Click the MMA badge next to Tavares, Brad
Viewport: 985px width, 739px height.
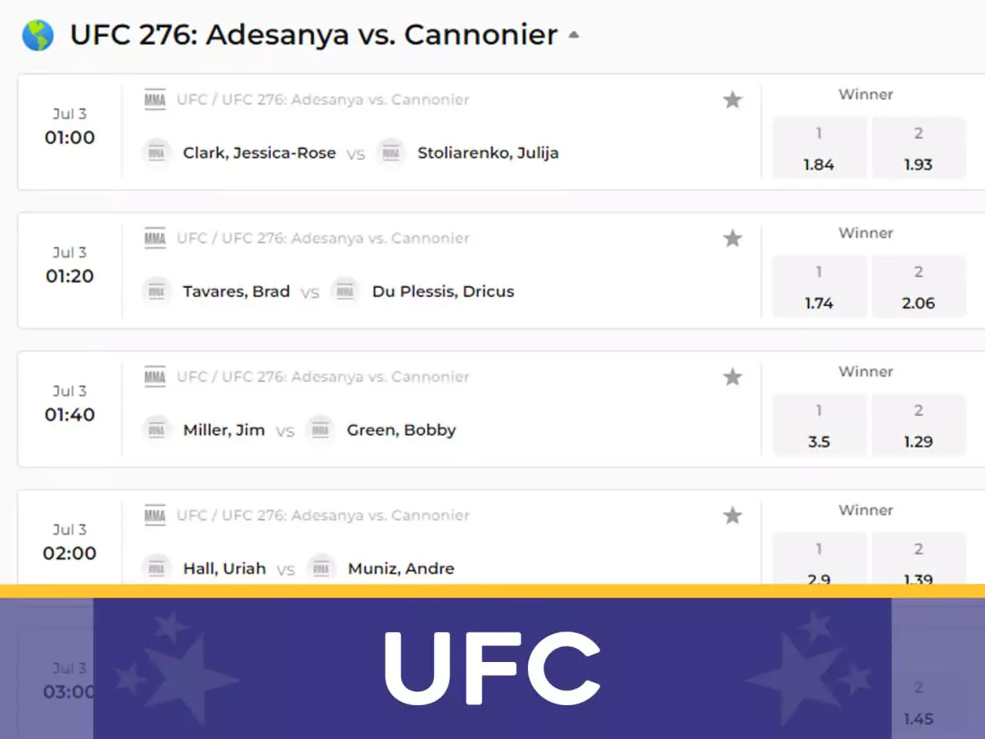coord(157,291)
